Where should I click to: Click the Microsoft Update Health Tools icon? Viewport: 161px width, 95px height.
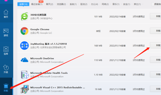tap(25, 75)
